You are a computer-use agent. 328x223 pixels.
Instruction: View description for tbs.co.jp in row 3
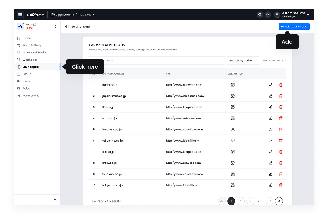[x=233, y=107]
